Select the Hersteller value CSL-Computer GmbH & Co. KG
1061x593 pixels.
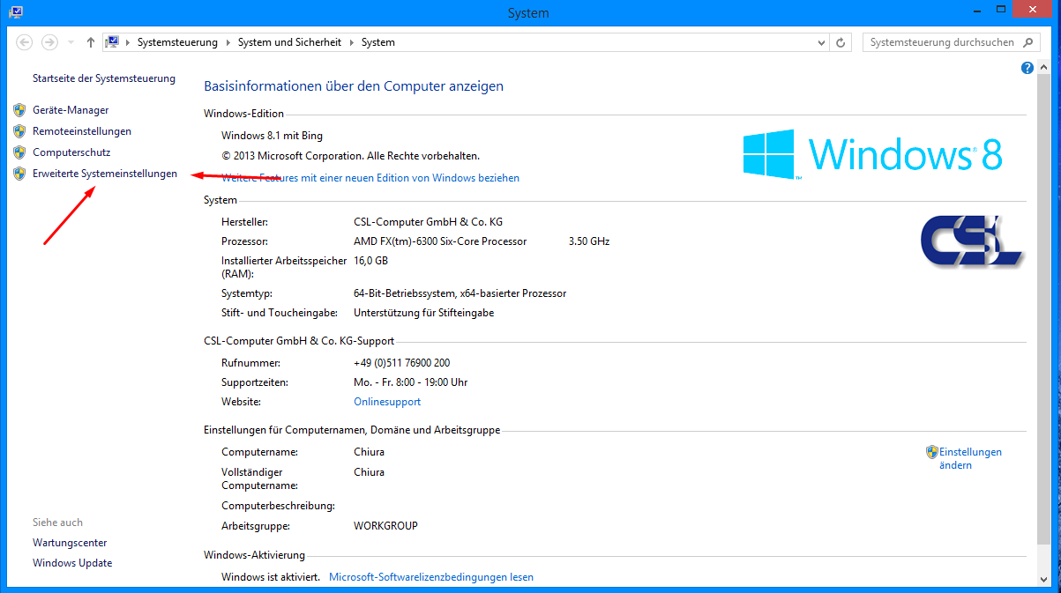[x=428, y=222]
